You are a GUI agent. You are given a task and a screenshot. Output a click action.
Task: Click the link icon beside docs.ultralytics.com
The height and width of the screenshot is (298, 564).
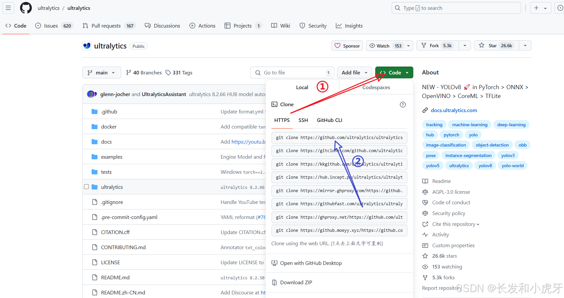coord(425,110)
